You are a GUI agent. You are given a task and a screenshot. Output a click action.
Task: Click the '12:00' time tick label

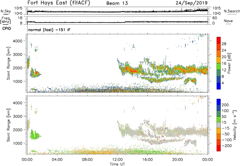[x=117, y=160]
